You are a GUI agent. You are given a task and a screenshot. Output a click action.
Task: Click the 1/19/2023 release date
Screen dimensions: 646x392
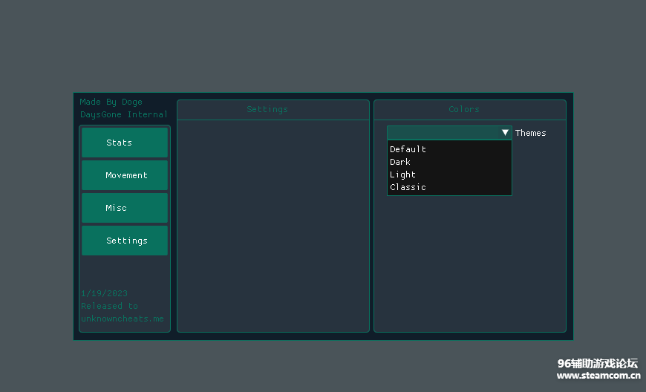point(104,293)
